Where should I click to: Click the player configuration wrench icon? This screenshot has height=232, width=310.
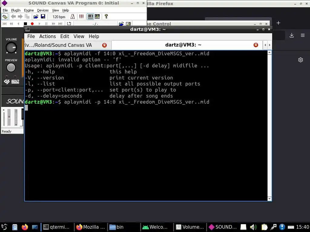click(128, 24)
